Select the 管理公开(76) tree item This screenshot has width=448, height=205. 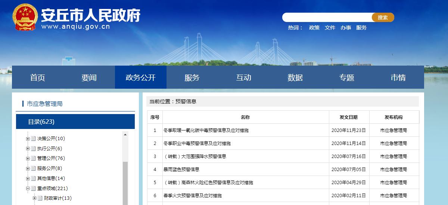point(51,158)
